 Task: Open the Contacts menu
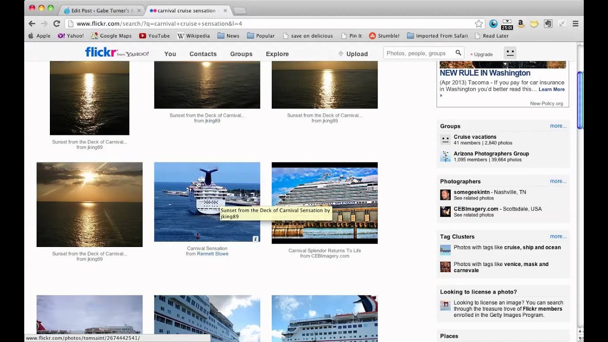pyautogui.click(x=203, y=54)
